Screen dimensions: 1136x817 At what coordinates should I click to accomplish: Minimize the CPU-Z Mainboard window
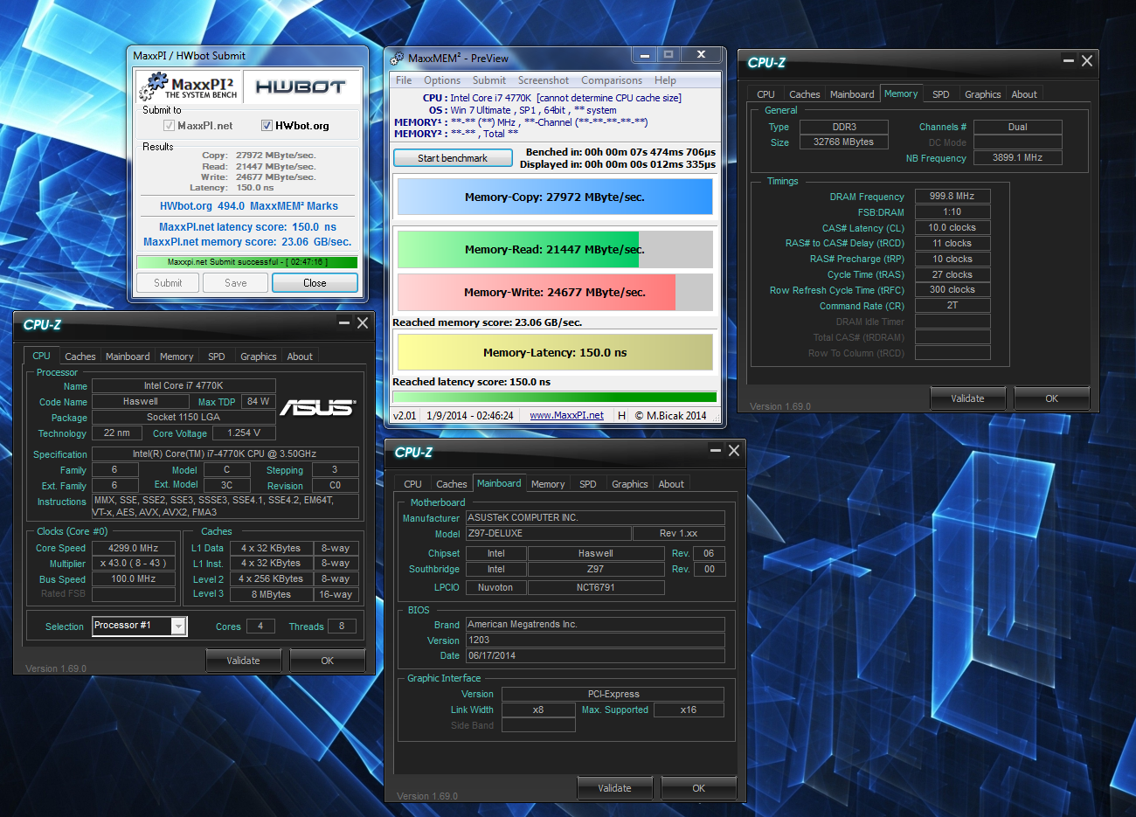715,450
